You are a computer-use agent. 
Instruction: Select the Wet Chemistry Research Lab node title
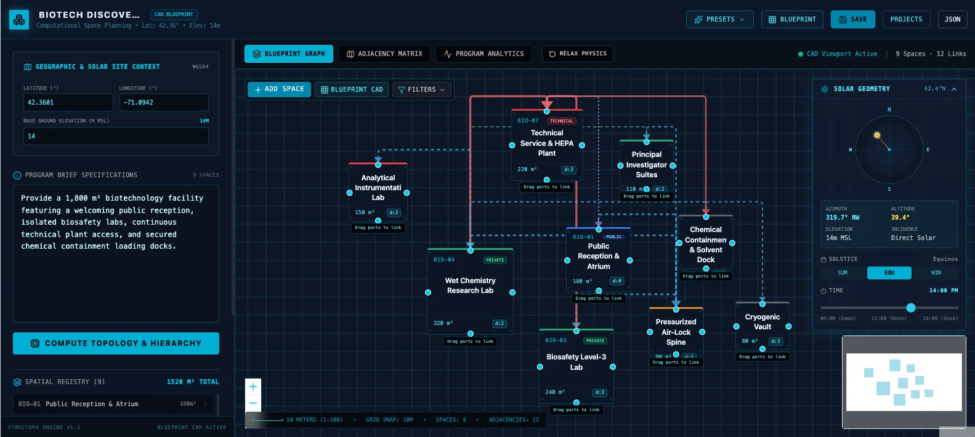click(471, 286)
